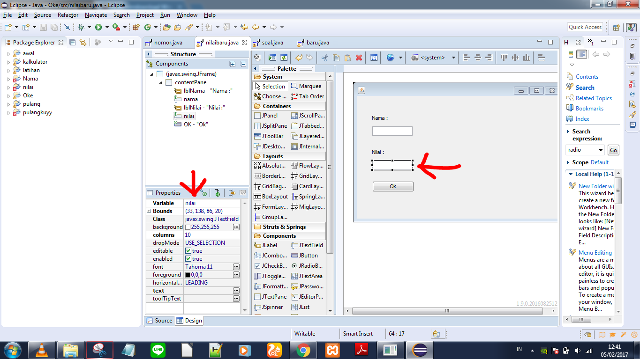Open the Bookmarks help link
Image resolution: width=640 pixels, height=359 pixels.
point(589,109)
